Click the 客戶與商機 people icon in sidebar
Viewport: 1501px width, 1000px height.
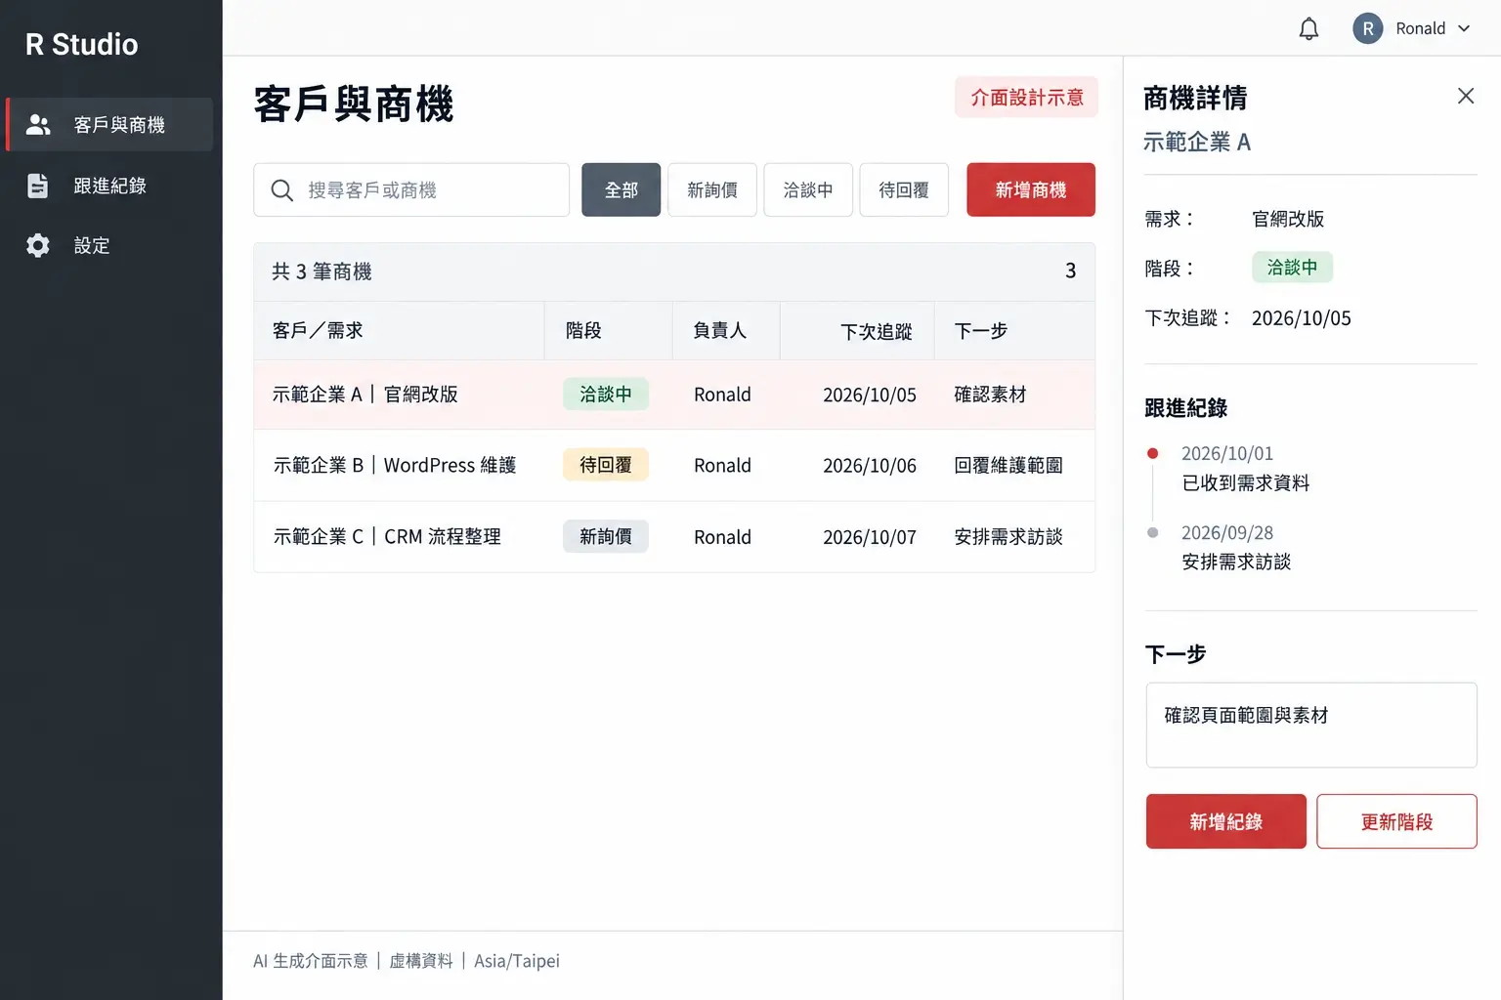tap(38, 125)
